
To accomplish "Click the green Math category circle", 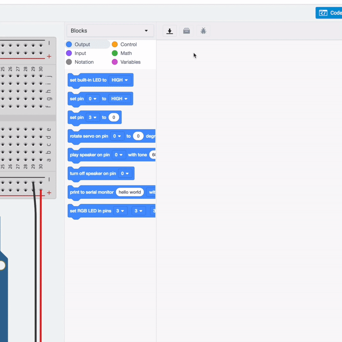I will pos(115,53).
